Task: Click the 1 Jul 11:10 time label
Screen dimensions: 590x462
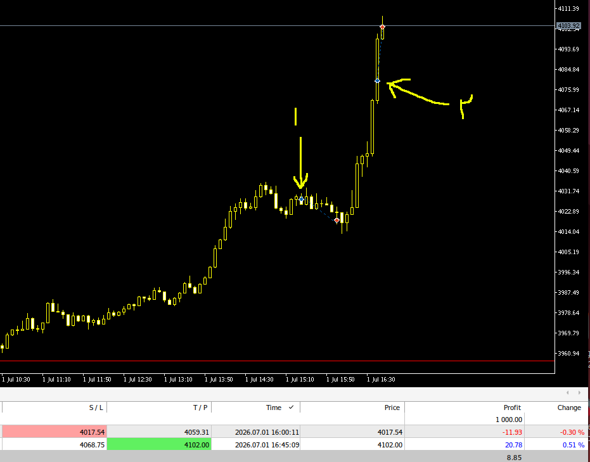Action: tap(56, 379)
